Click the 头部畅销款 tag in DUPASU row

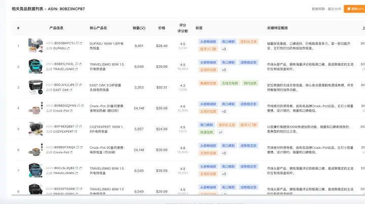pos(208,42)
